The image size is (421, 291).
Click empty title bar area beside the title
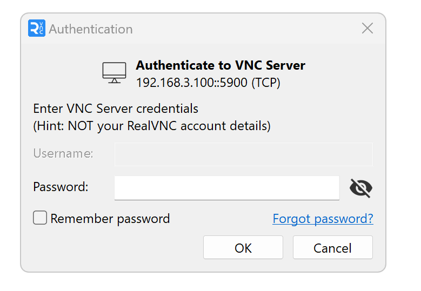point(243,29)
